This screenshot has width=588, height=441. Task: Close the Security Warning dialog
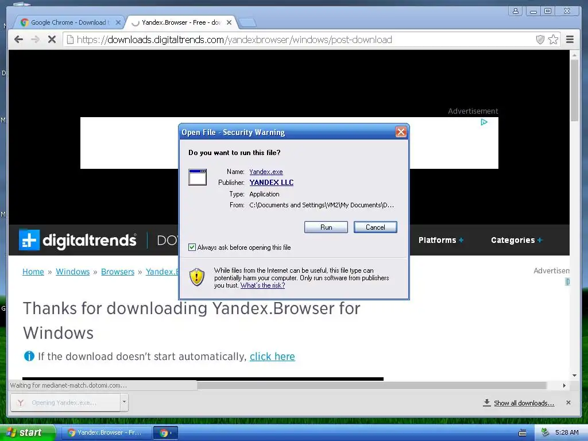(400, 131)
